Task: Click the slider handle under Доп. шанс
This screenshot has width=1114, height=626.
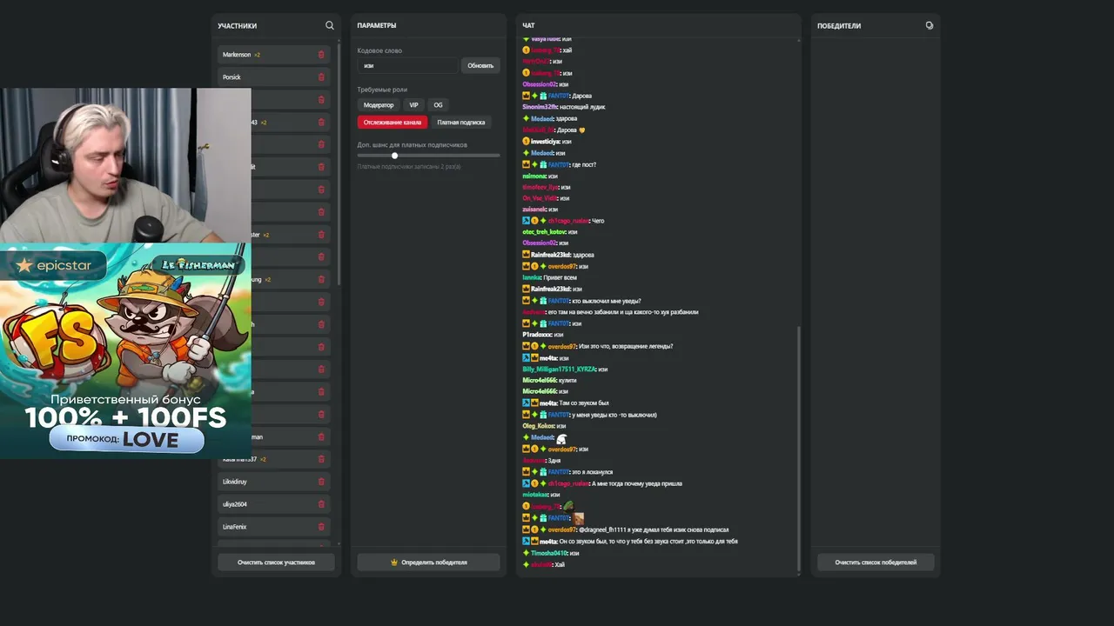Action: [394, 156]
